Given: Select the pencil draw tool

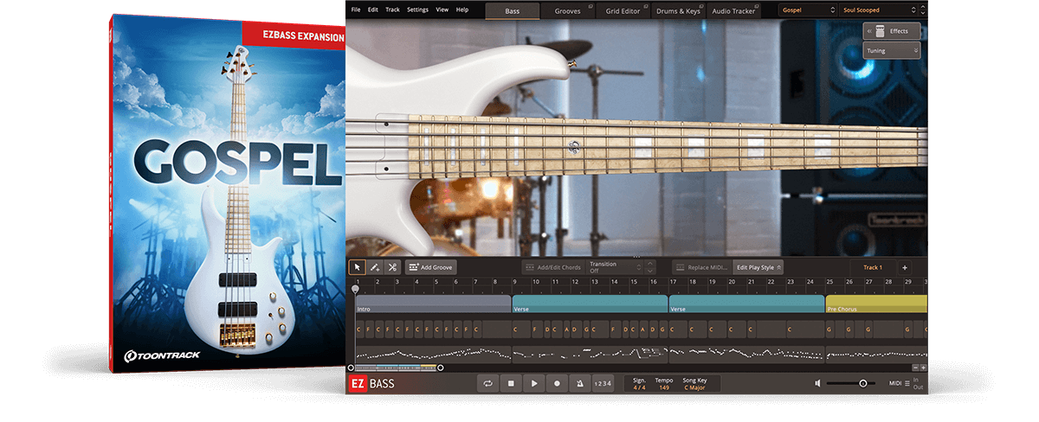Looking at the screenshot, I should click(375, 267).
